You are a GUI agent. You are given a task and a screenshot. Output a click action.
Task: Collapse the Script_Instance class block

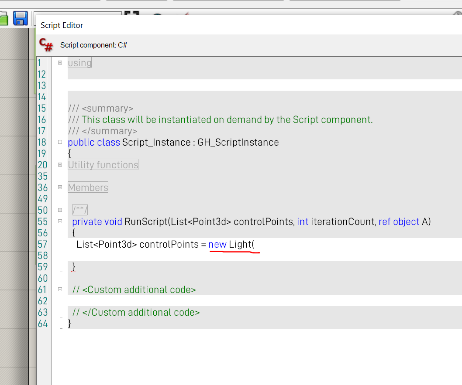coord(60,142)
